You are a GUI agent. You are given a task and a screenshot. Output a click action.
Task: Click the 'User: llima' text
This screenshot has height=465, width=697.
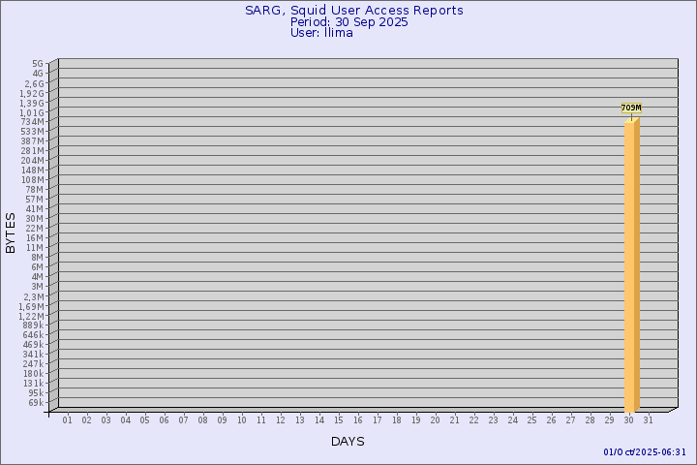[x=321, y=33]
